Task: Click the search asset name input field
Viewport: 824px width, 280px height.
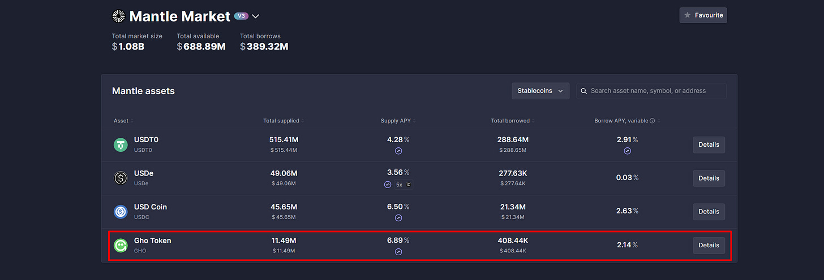Action: pyautogui.click(x=651, y=91)
